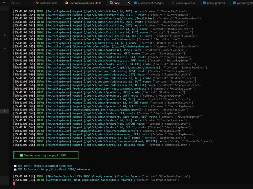Open API Docs link localhost:3000/api
The width and height of the screenshot is (253, 189).
tap(53, 166)
